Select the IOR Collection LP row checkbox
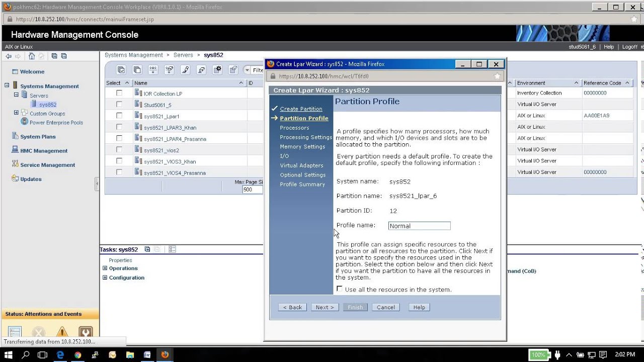This screenshot has height=362, width=644. click(x=119, y=93)
